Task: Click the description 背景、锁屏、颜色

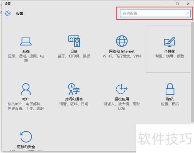Action: pyautogui.click(x=170, y=56)
